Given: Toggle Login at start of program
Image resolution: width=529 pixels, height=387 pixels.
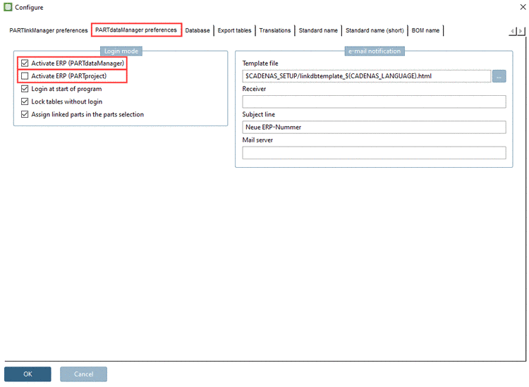Looking at the screenshot, I should point(25,89).
